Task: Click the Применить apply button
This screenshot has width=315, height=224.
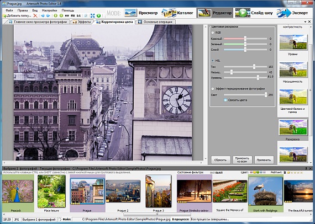Action: pos(264,160)
